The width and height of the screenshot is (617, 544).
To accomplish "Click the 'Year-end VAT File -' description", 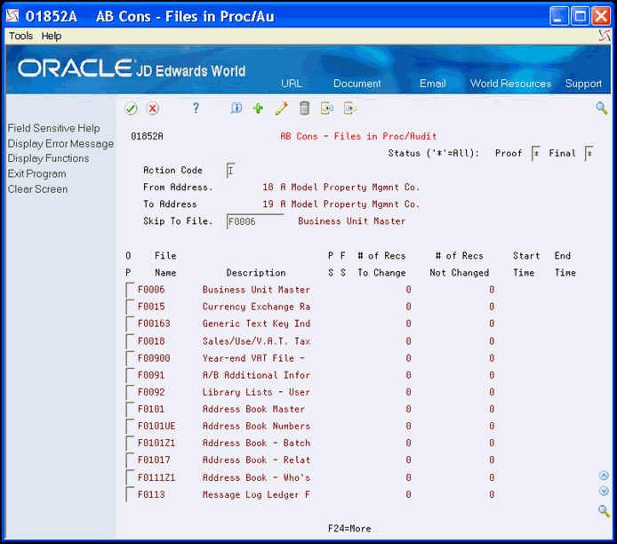I will click(253, 358).
